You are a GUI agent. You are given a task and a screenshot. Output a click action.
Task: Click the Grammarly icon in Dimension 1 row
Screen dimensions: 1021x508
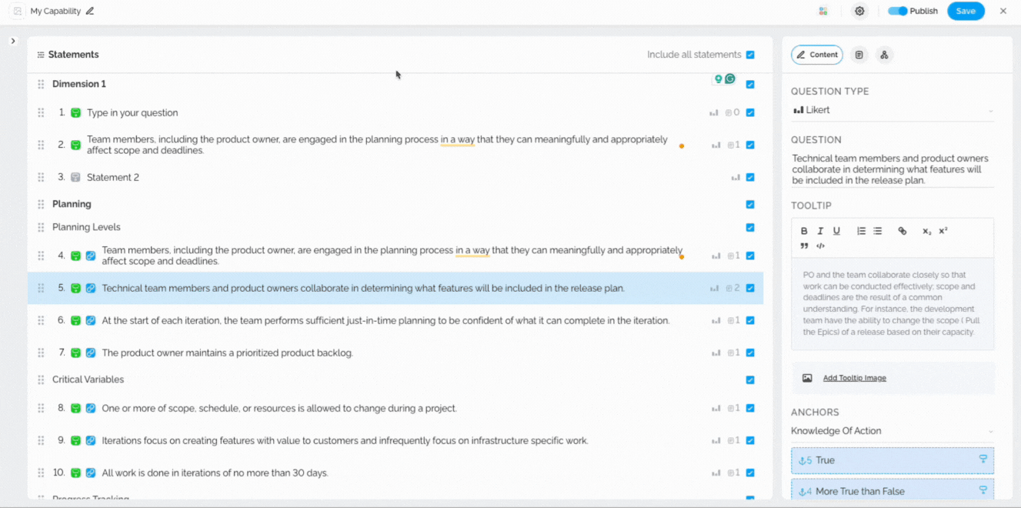point(730,79)
